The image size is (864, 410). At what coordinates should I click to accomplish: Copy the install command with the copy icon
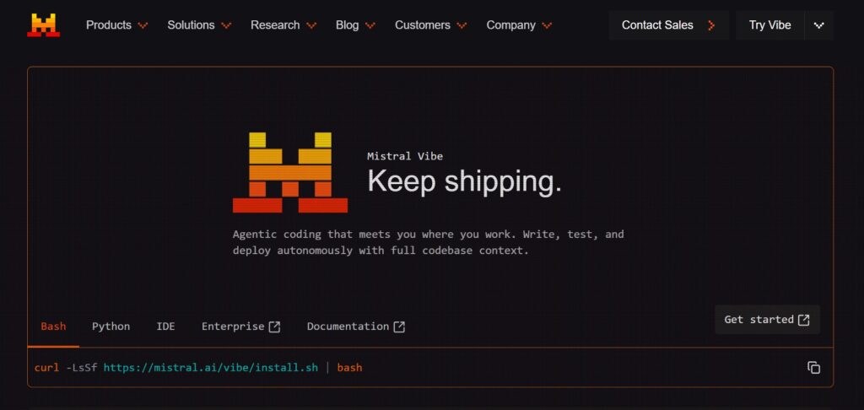[813, 368]
